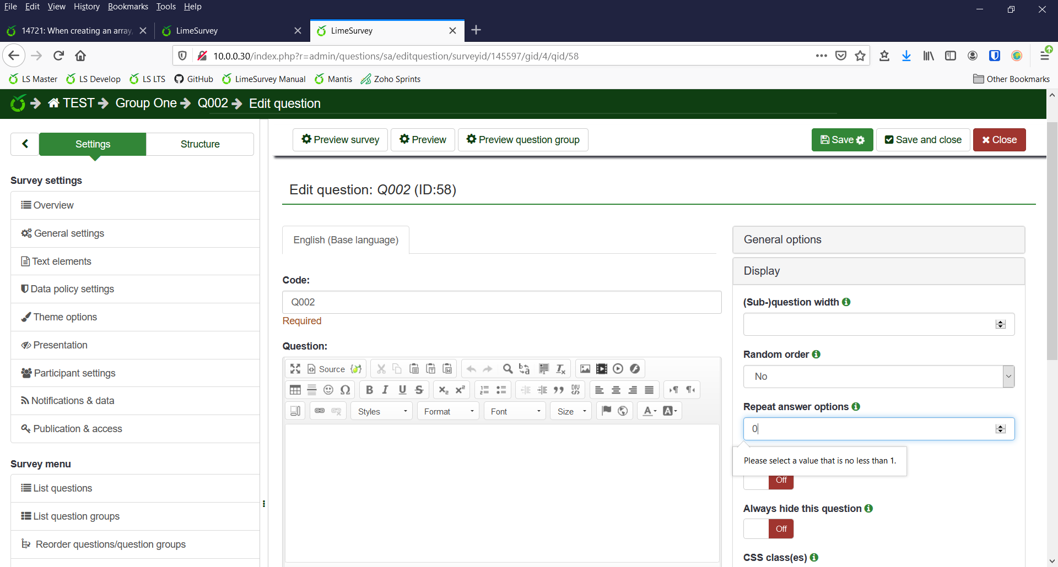This screenshot has height=567, width=1058.
Task: Open the History menu in the menu bar
Action: tap(87, 7)
